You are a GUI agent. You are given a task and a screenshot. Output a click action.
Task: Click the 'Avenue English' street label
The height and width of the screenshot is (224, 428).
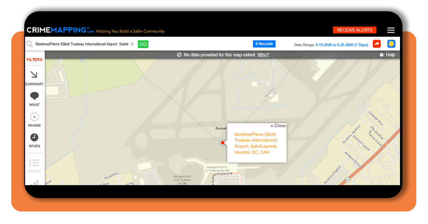tap(332, 174)
